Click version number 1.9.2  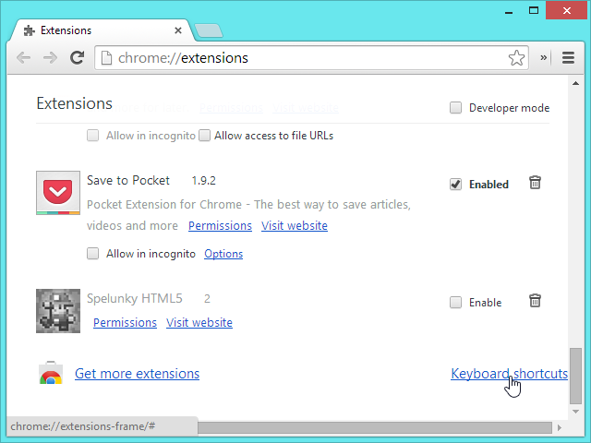(203, 181)
